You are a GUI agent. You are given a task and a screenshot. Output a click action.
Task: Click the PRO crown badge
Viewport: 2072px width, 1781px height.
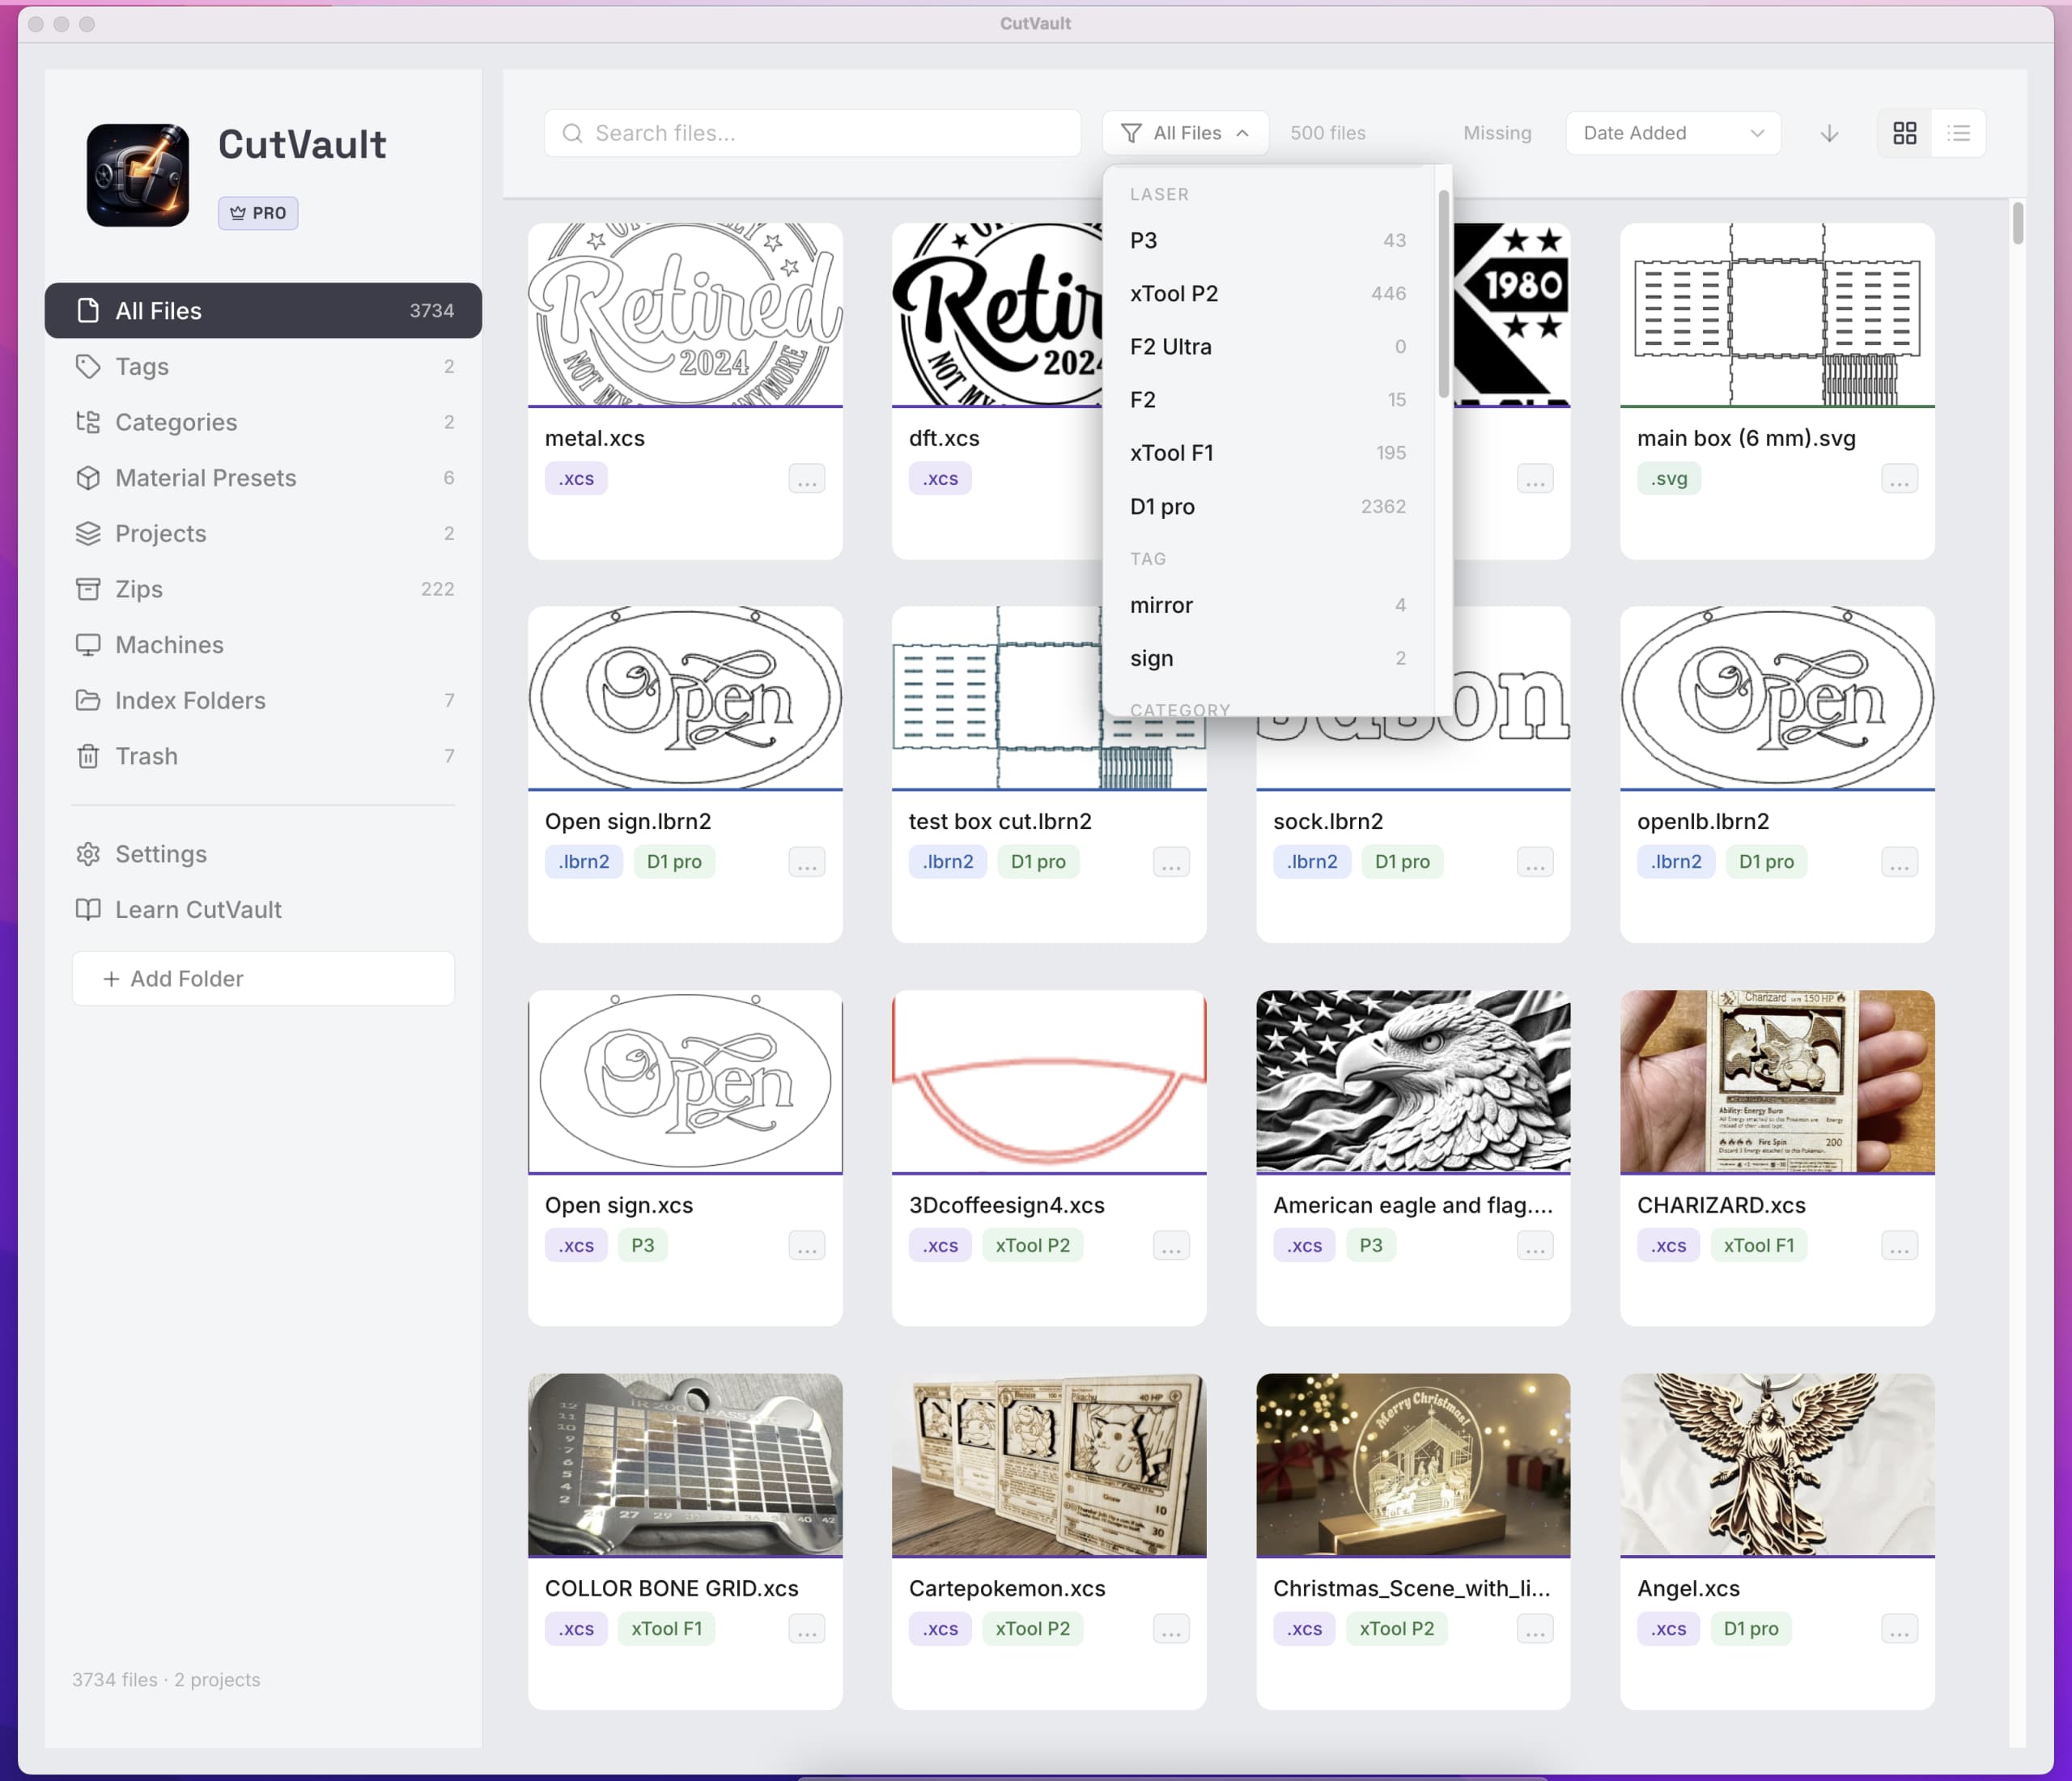258,213
